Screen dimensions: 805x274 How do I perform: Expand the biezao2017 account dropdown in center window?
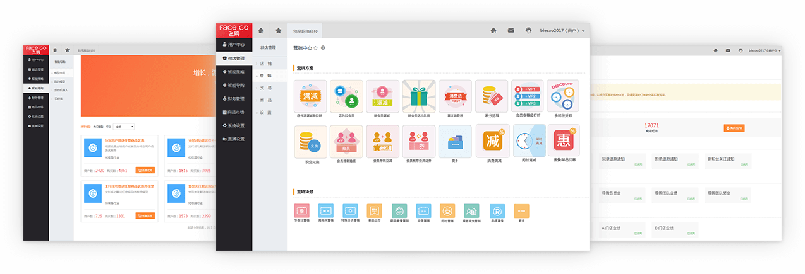point(562,30)
